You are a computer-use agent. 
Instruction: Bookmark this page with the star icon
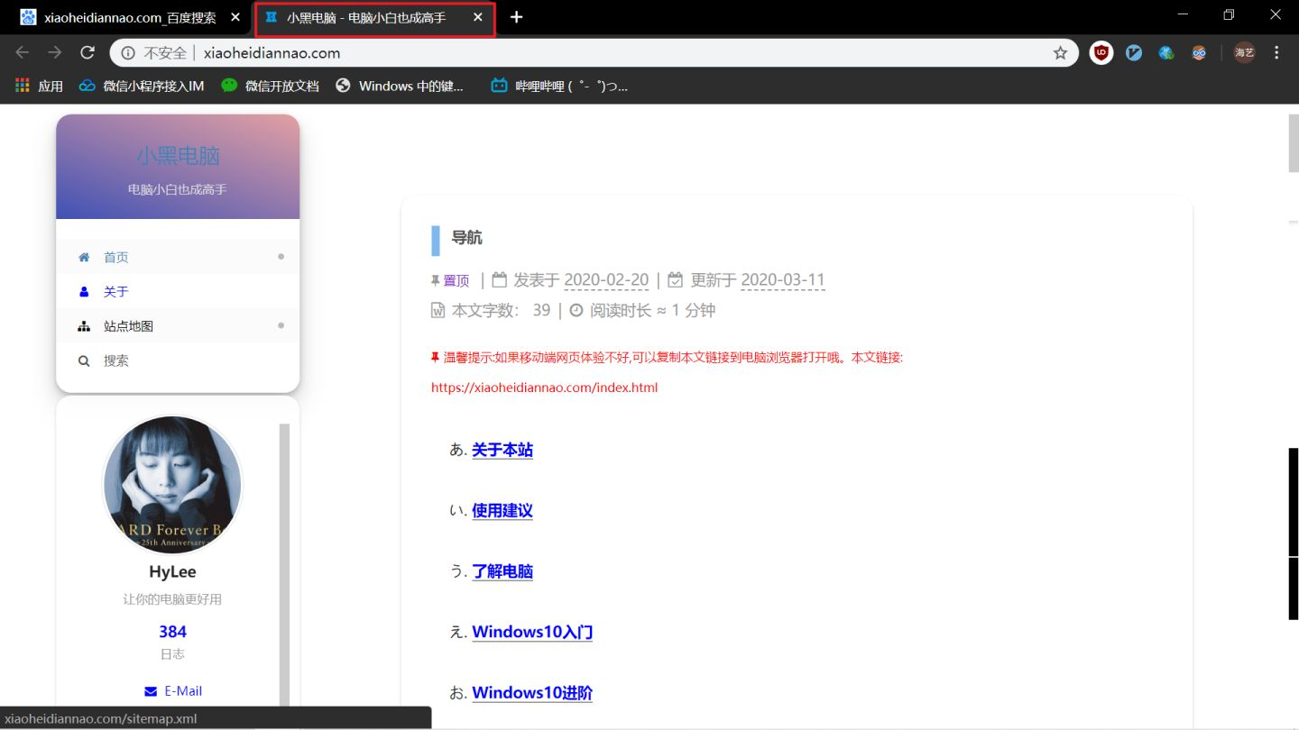coord(1060,52)
